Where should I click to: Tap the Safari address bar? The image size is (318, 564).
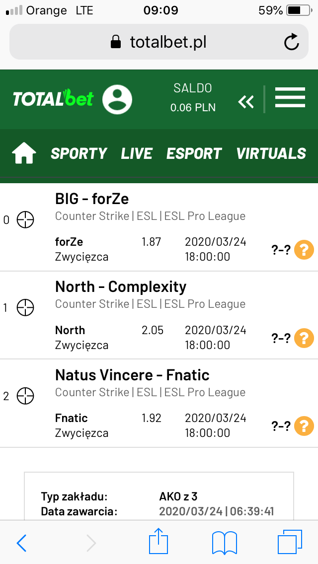pyautogui.click(x=159, y=42)
